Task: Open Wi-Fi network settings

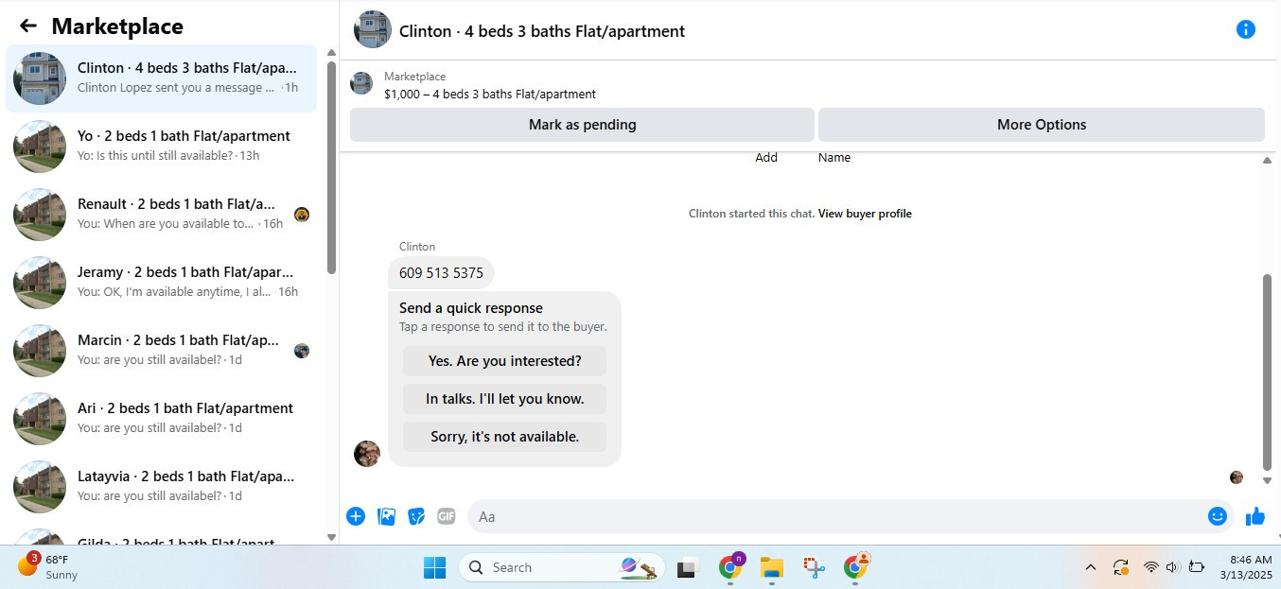Action: (x=1150, y=567)
